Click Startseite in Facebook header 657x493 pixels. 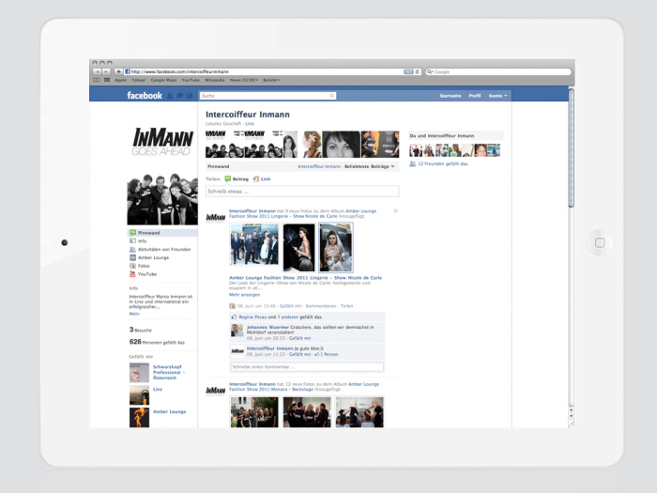click(x=450, y=96)
